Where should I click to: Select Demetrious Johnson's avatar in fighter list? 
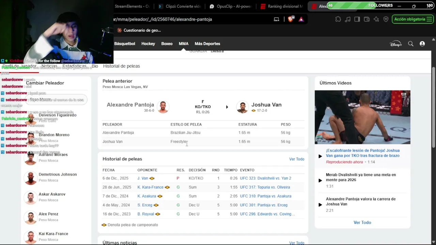[x=31, y=177]
